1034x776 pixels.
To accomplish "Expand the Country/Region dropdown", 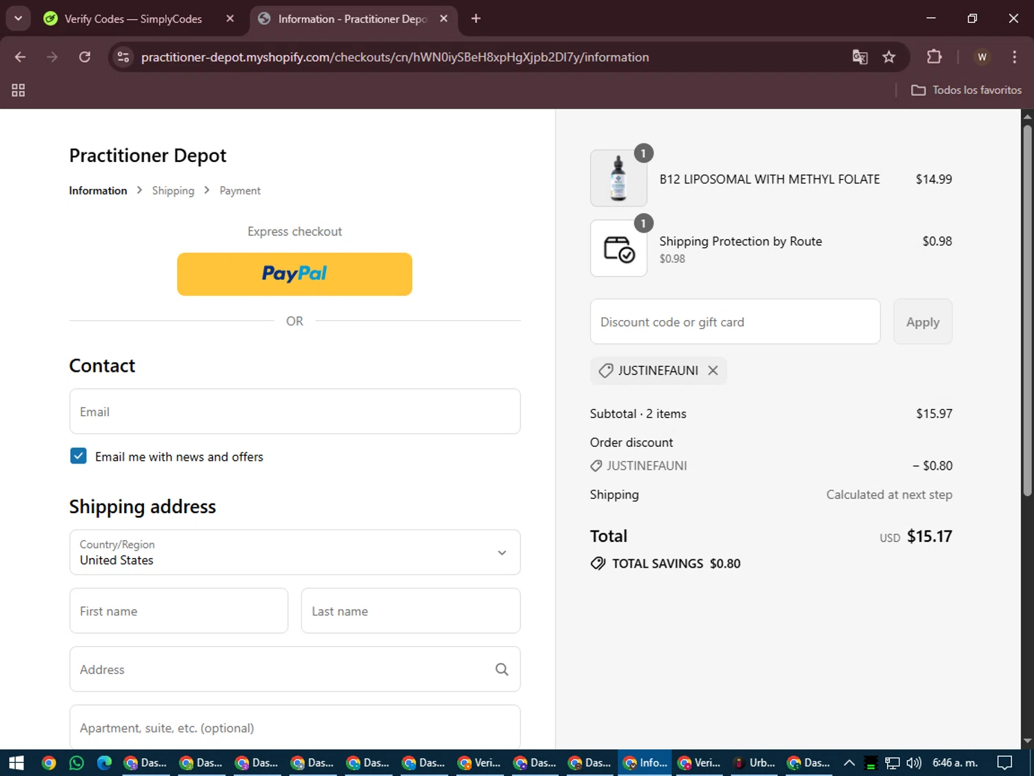I will [295, 553].
